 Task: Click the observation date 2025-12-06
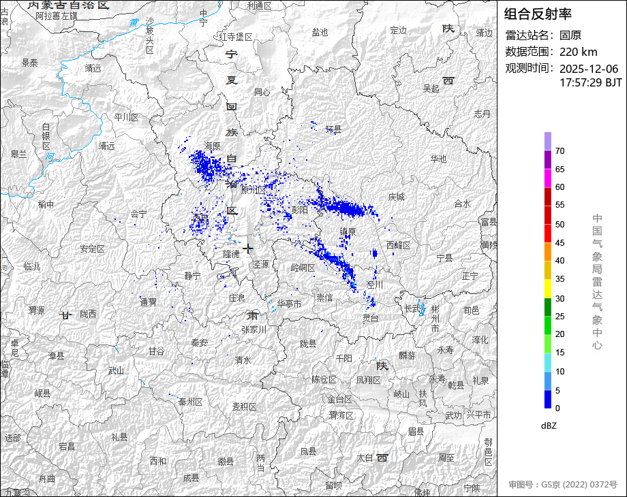(x=589, y=69)
